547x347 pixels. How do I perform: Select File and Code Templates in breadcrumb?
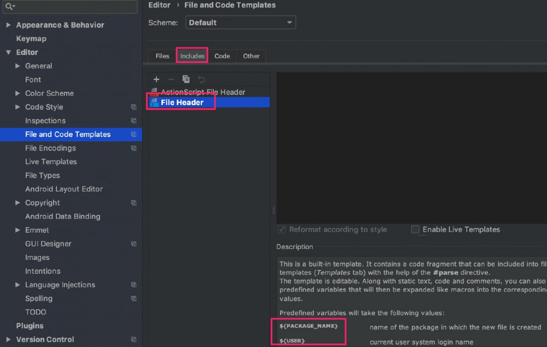[230, 5]
